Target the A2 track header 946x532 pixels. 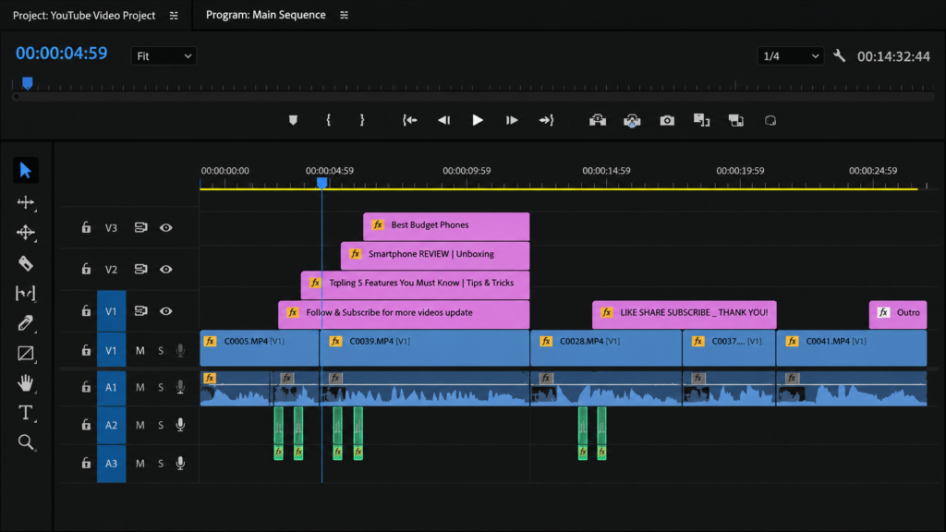coord(111,425)
